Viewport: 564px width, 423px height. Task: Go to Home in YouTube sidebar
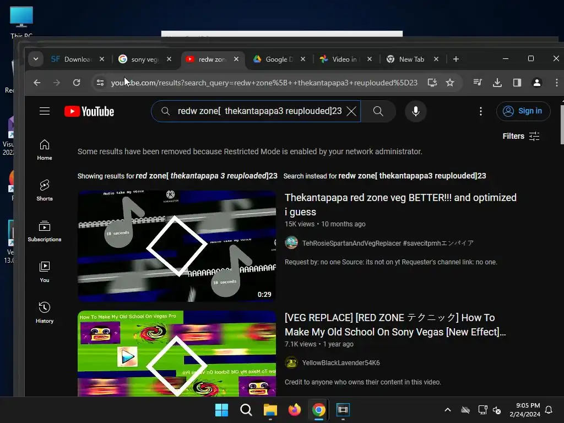pyautogui.click(x=45, y=150)
